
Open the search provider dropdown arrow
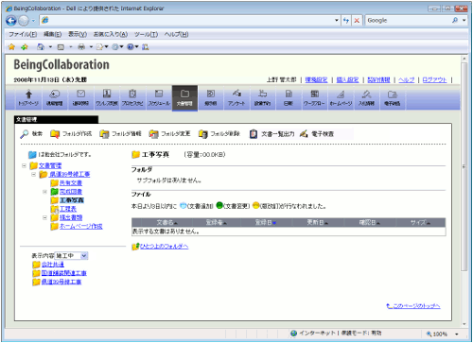[x=464, y=20]
